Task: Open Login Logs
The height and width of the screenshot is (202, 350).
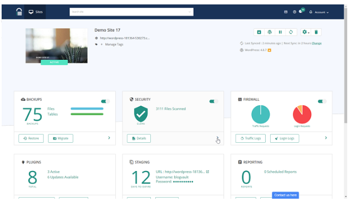Action: [x=285, y=138]
